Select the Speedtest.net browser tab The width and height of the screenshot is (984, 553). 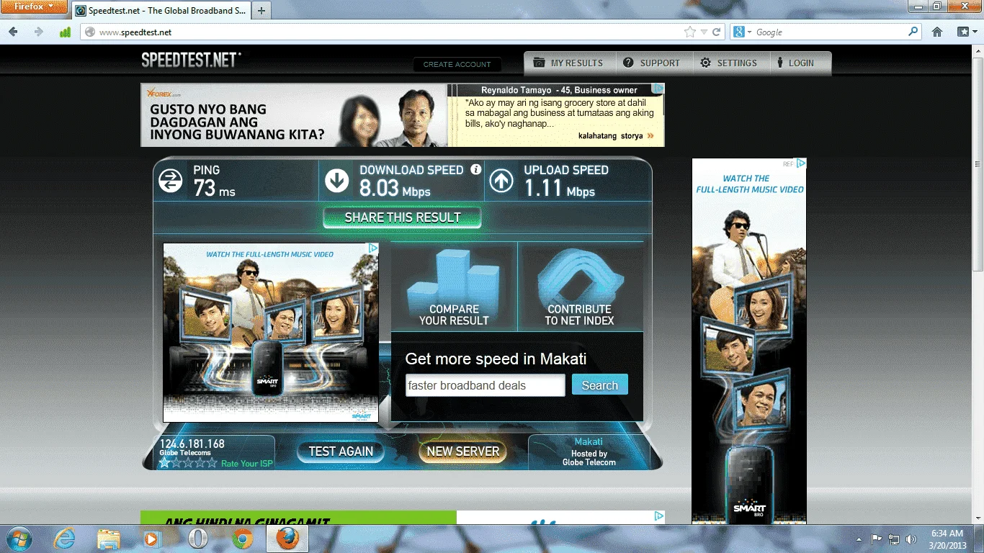click(161, 11)
